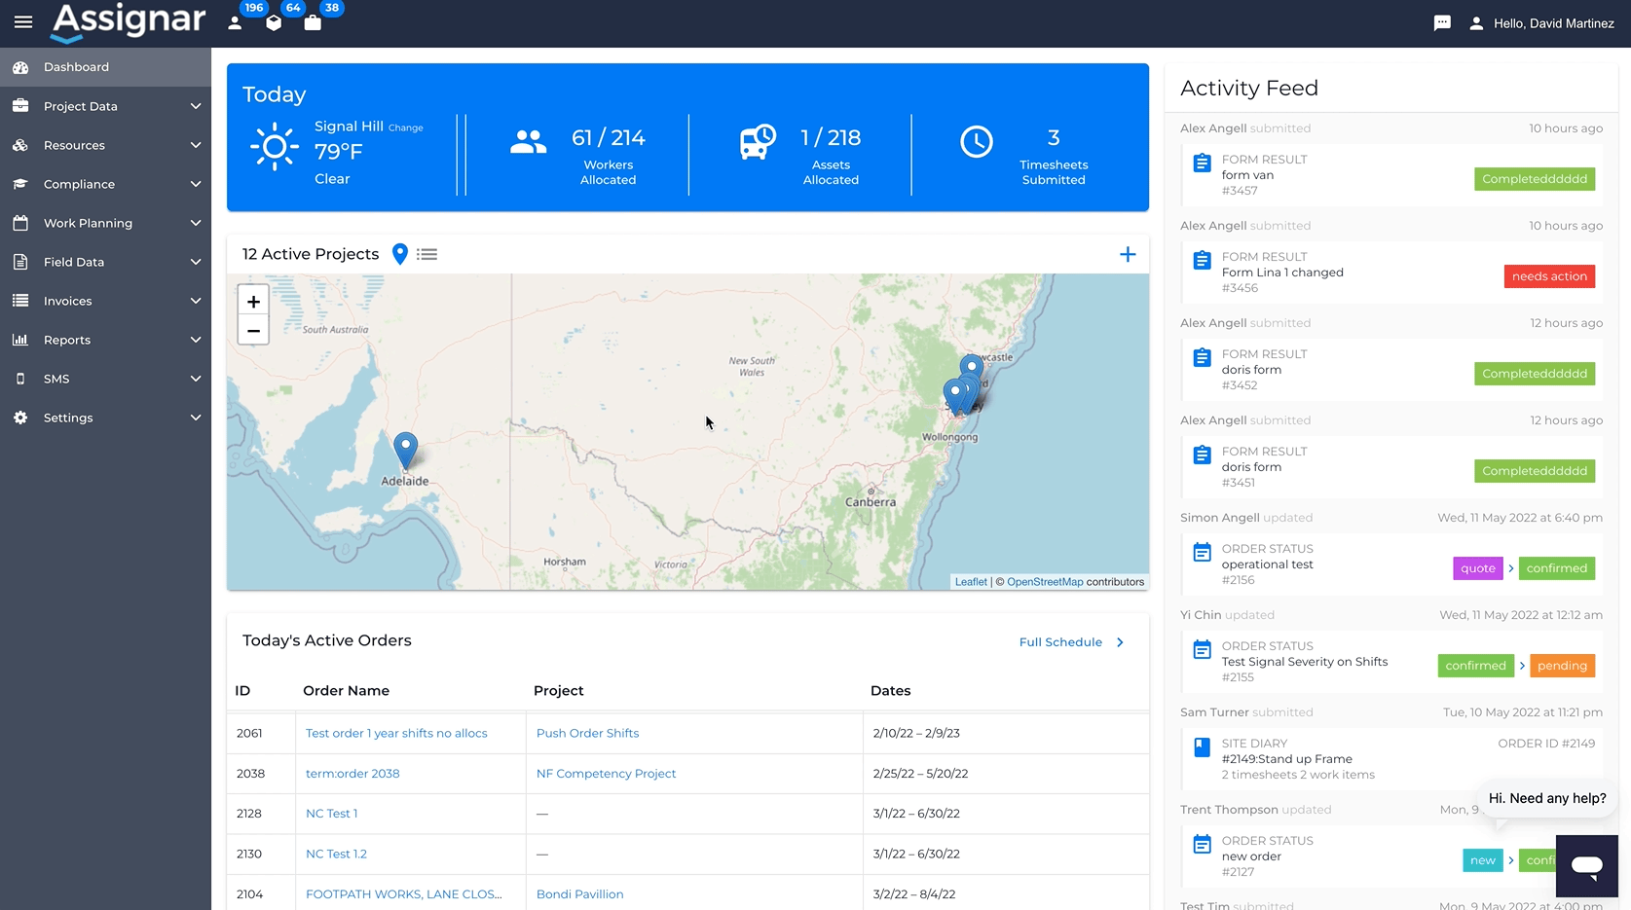Click the assets allocated bus icon
1631x910 pixels.
pos(757,142)
